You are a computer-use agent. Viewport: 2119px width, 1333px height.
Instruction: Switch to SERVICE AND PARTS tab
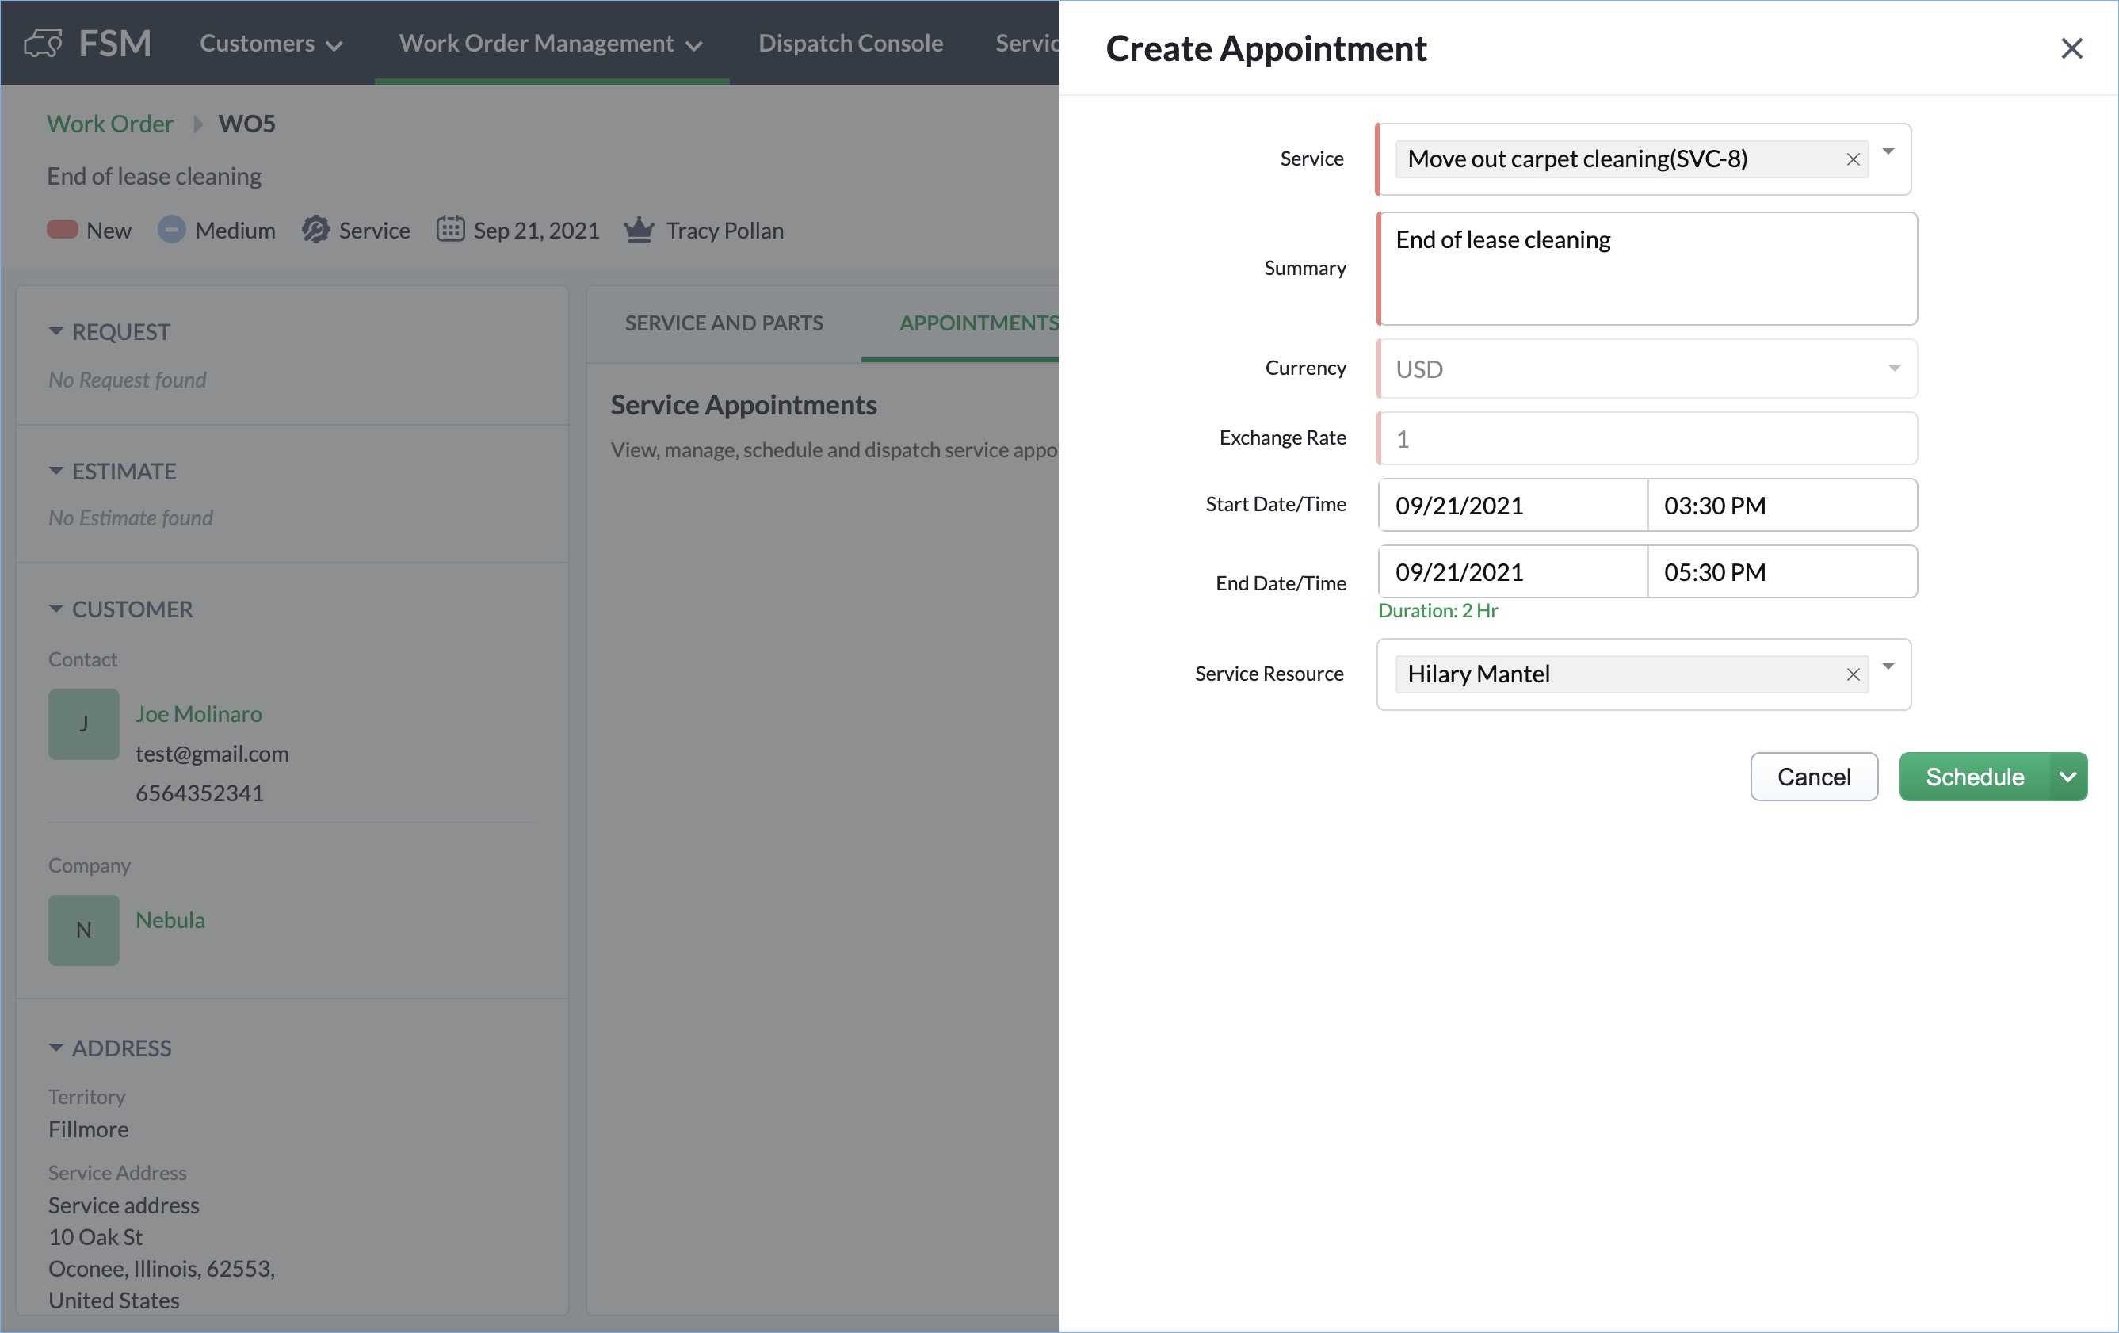tap(724, 323)
